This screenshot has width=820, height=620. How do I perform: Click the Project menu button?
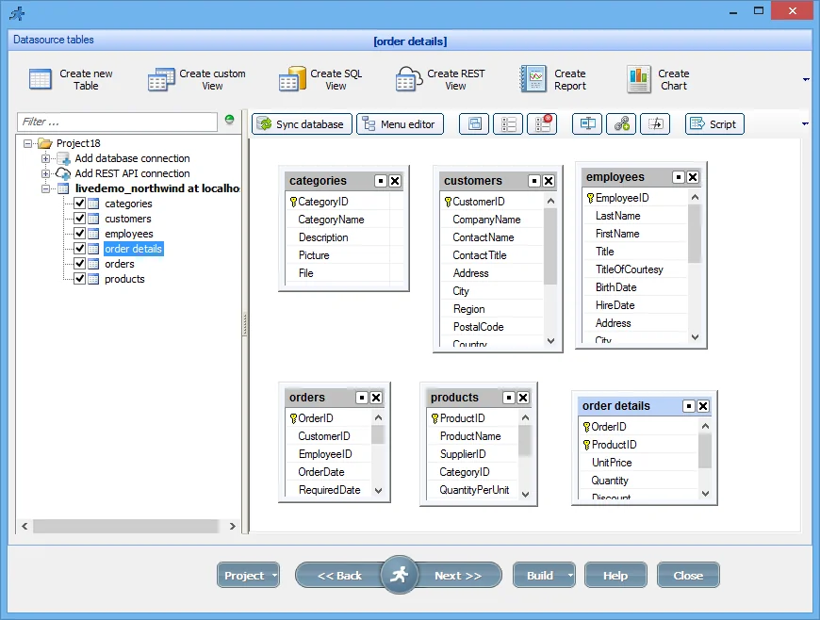247,575
